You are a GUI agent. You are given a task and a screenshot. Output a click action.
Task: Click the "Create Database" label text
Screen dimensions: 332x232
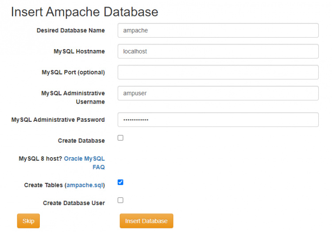click(x=81, y=141)
